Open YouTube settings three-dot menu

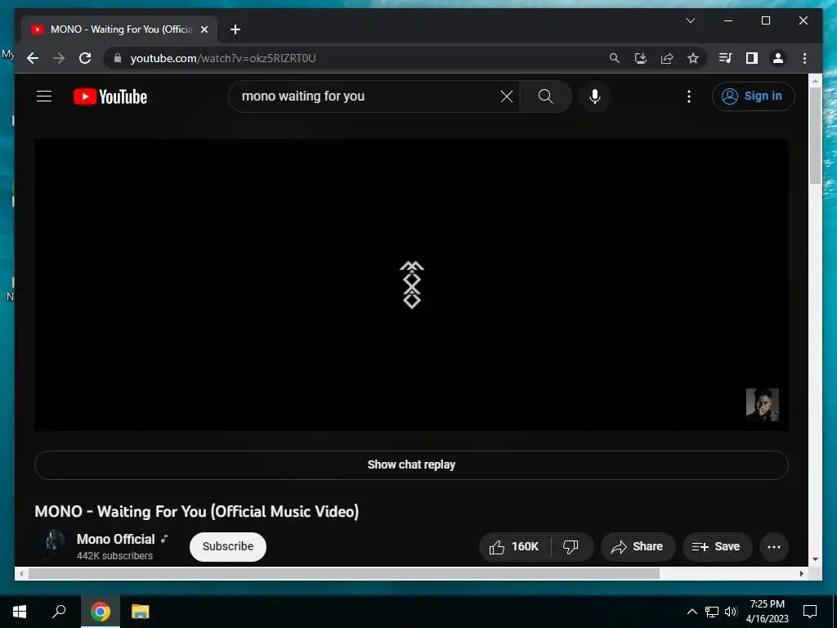click(689, 96)
